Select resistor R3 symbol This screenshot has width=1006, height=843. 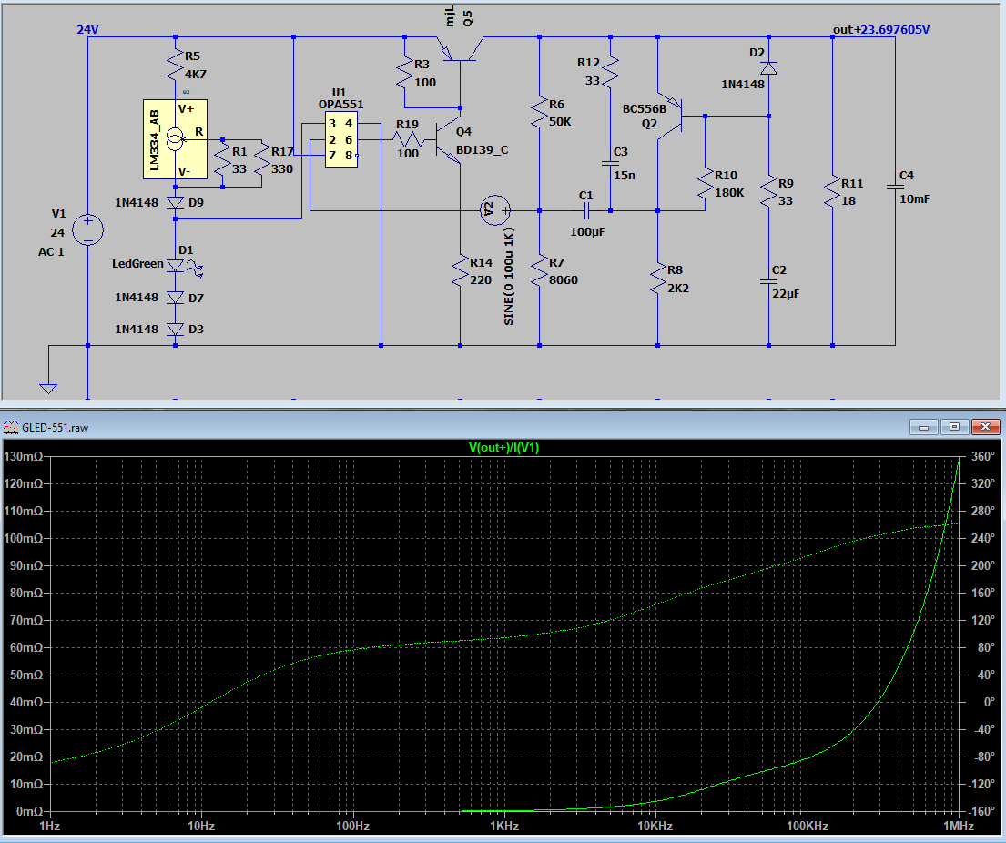point(405,73)
